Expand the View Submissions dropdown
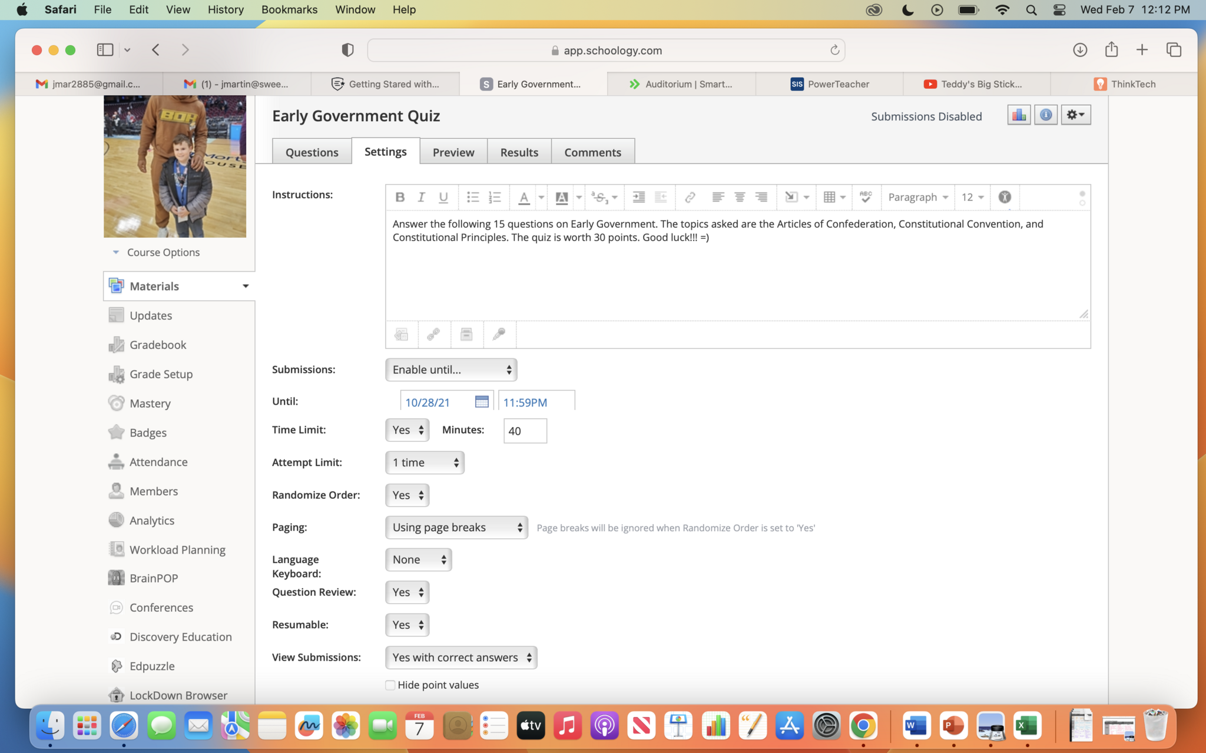 (461, 657)
